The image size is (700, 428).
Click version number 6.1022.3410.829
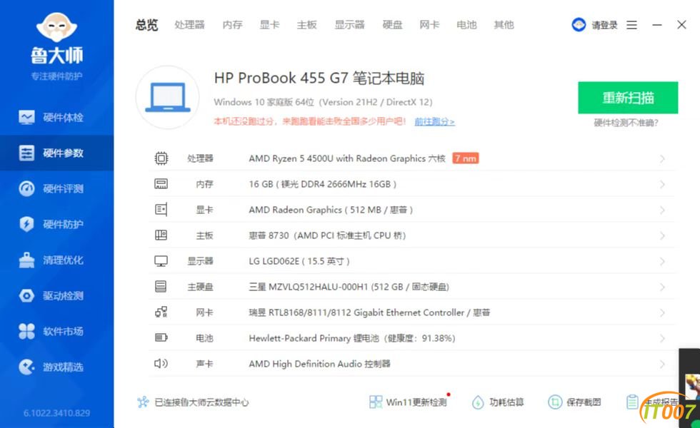pyautogui.click(x=56, y=413)
